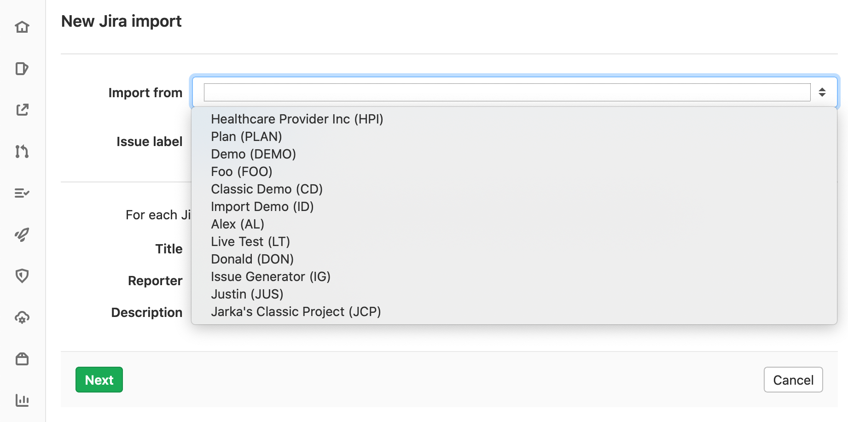The height and width of the screenshot is (422, 848).
Task: Open the Packages sidebar icon
Action: (x=22, y=359)
